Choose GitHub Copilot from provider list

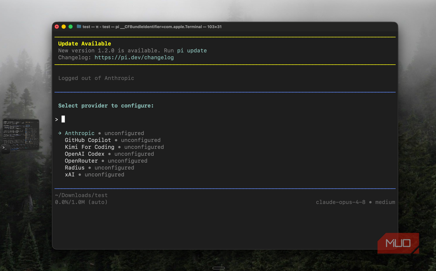click(113, 140)
